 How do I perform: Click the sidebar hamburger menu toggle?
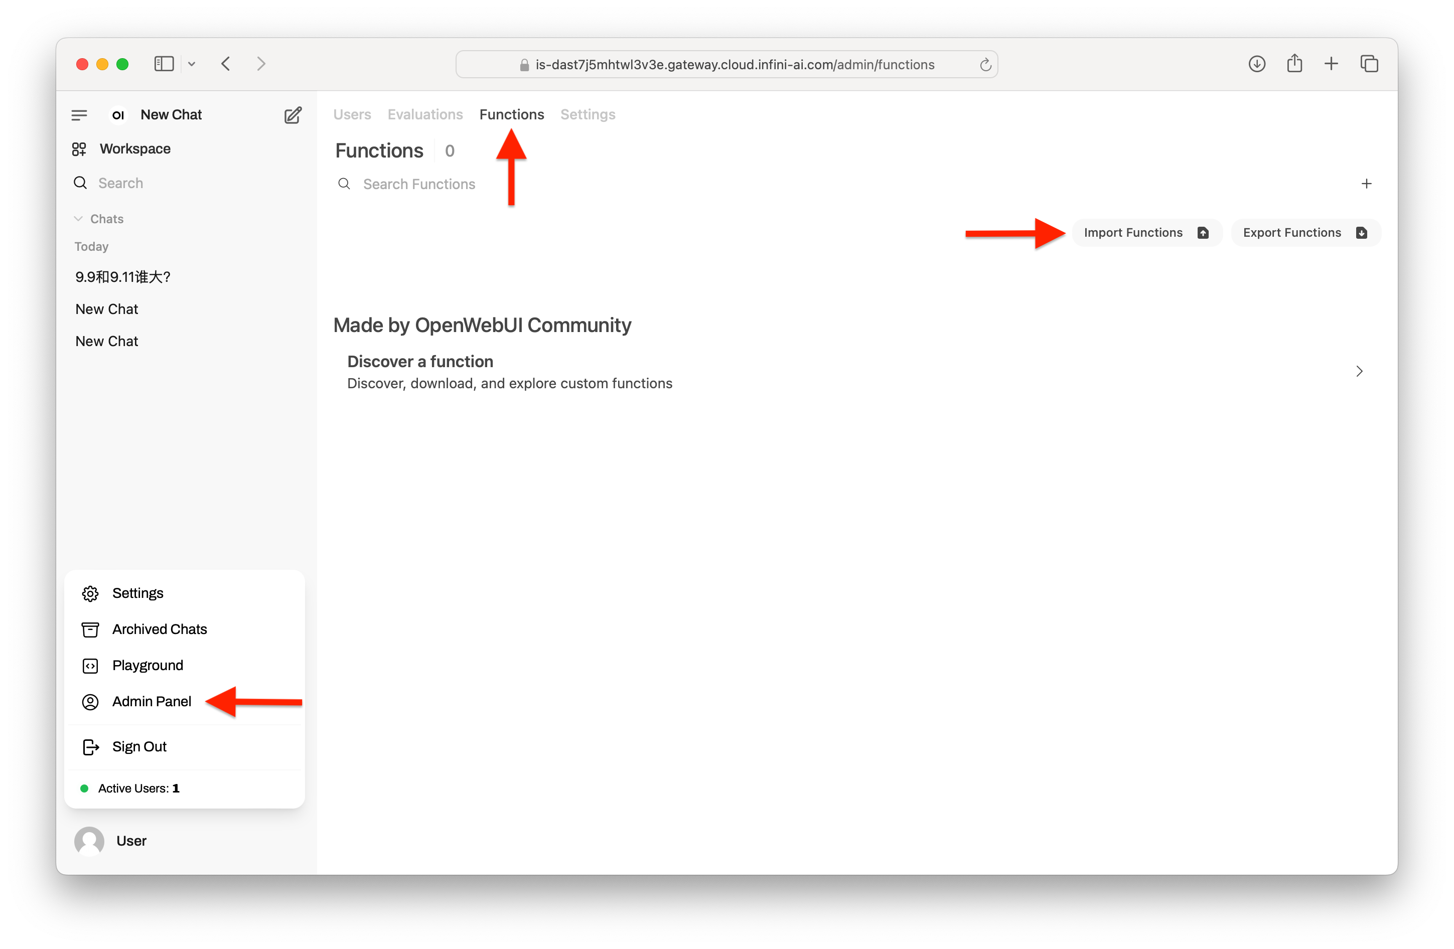pyautogui.click(x=79, y=114)
